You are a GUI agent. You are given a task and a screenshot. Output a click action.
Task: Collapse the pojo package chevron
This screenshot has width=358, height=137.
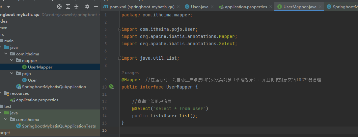[x=12, y=74]
